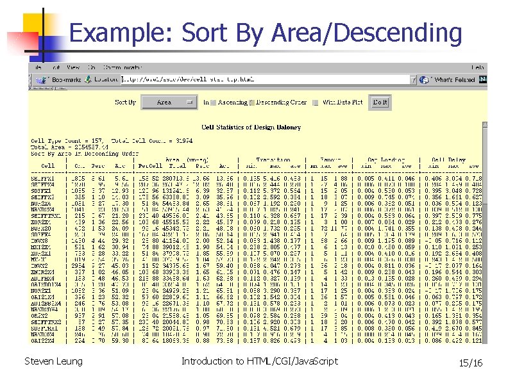Click the Do It button
The image size is (508, 369).
(x=380, y=102)
